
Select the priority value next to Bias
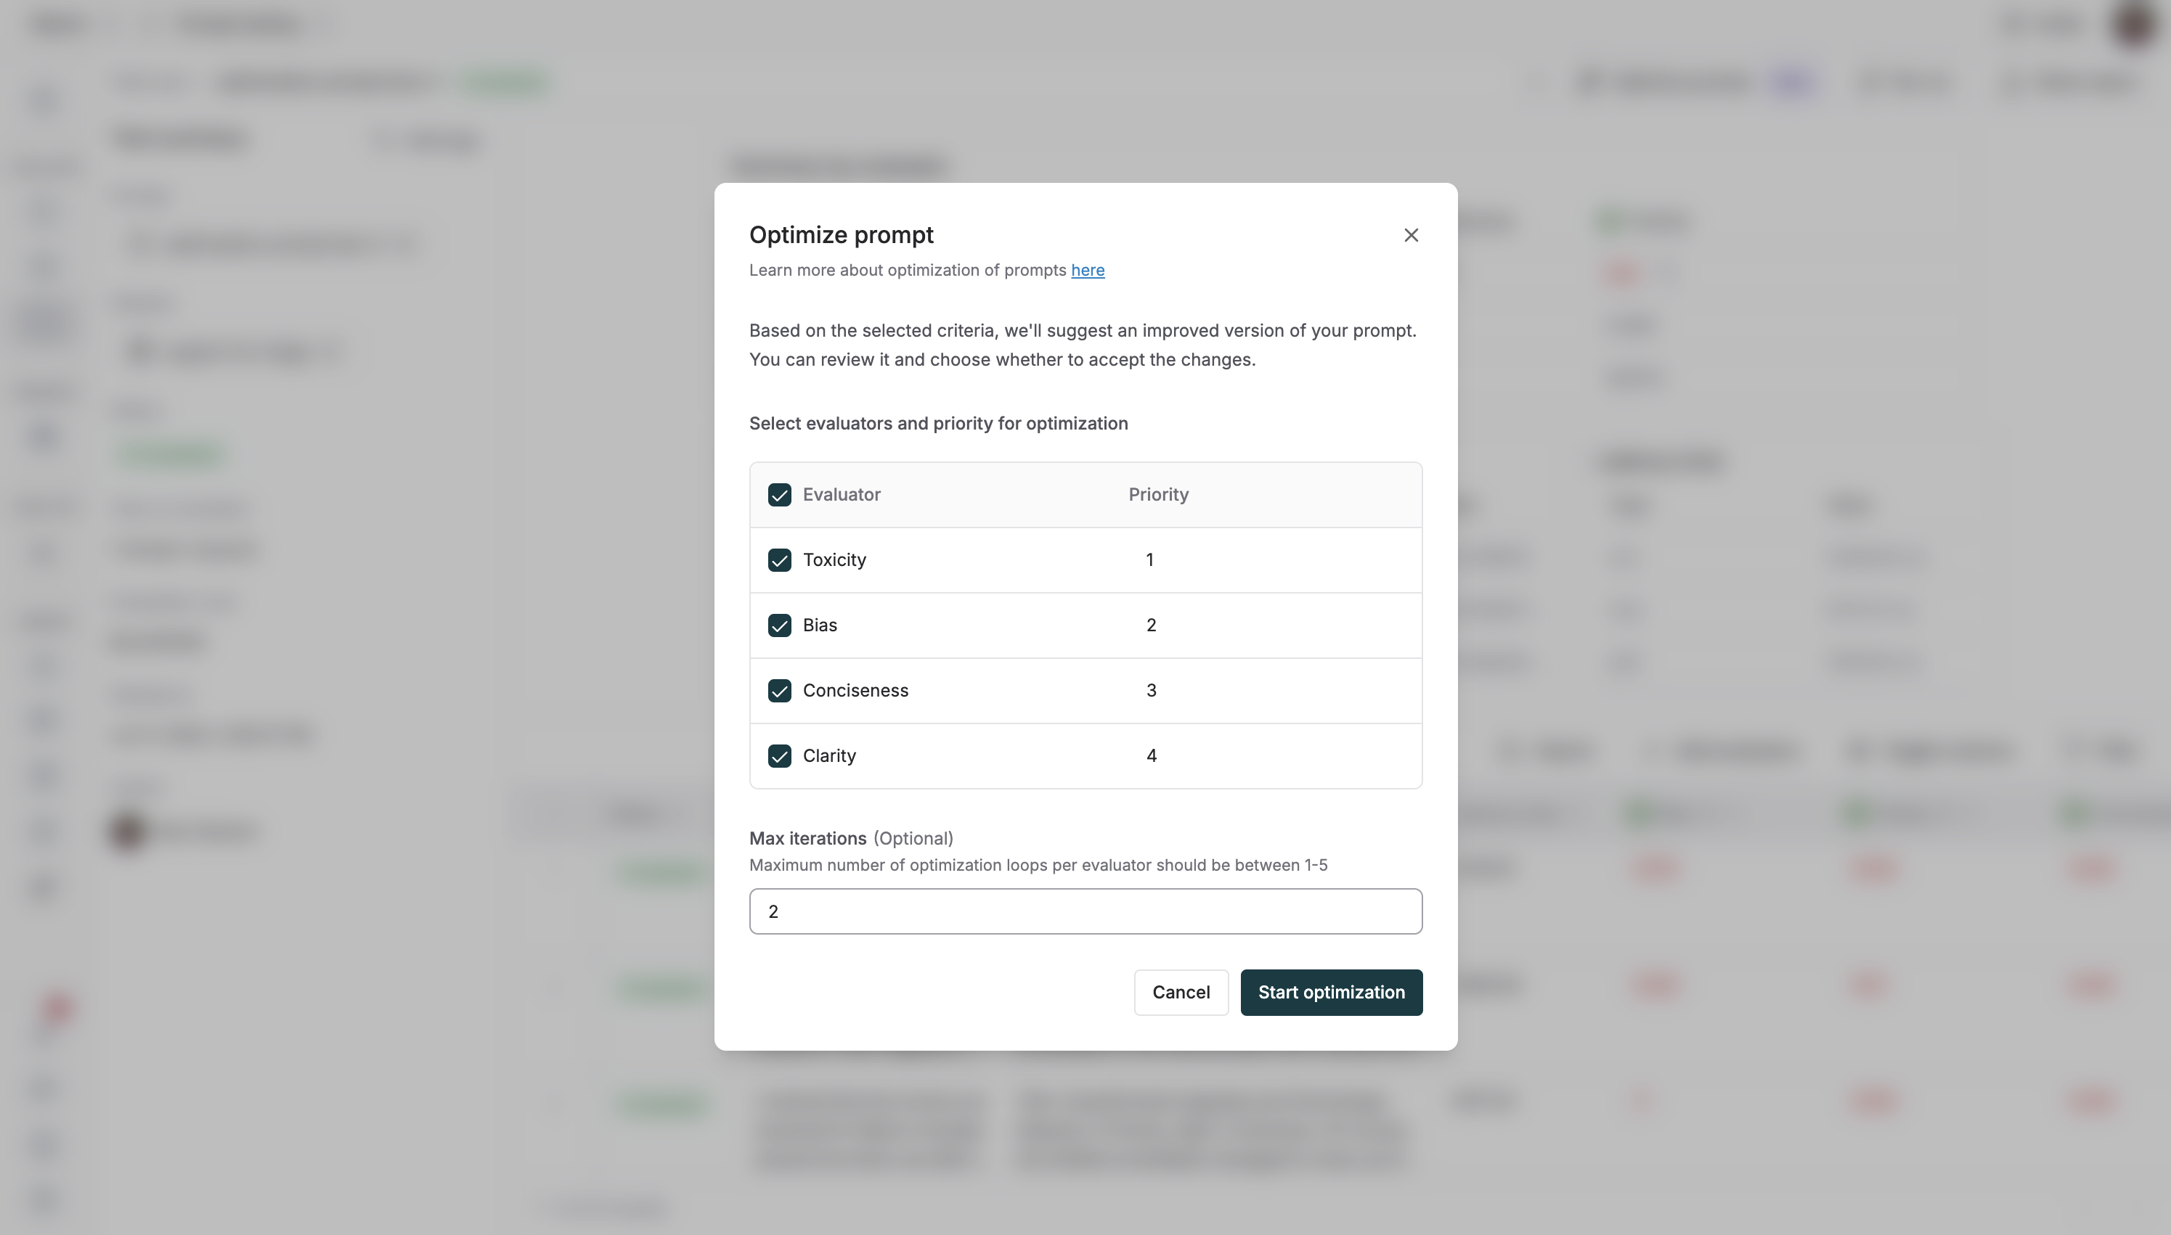click(x=1151, y=625)
